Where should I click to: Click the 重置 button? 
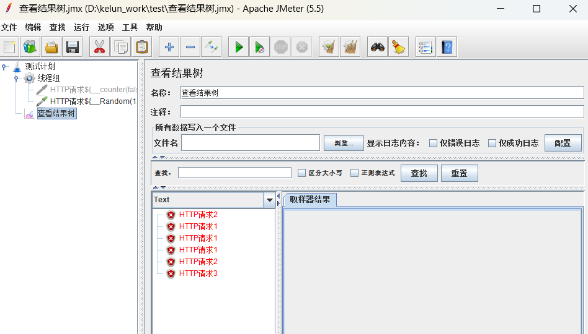coord(460,173)
